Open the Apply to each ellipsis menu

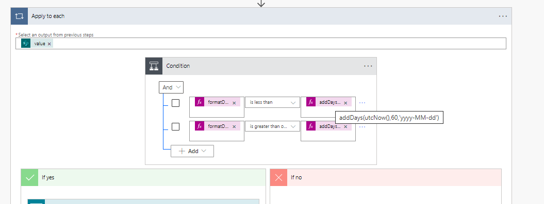coord(503,16)
